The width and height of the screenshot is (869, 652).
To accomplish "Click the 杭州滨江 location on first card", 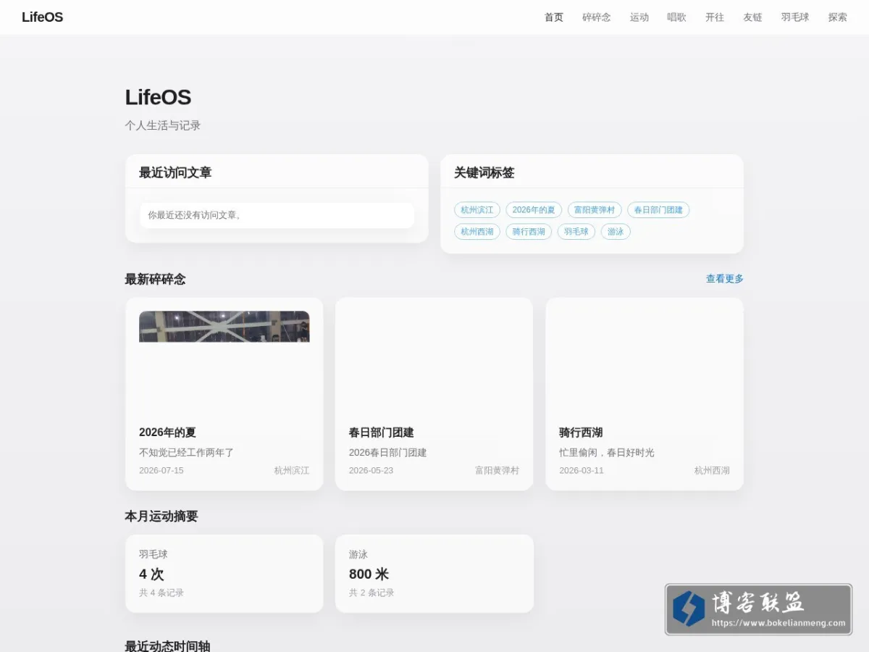I will (292, 471).
